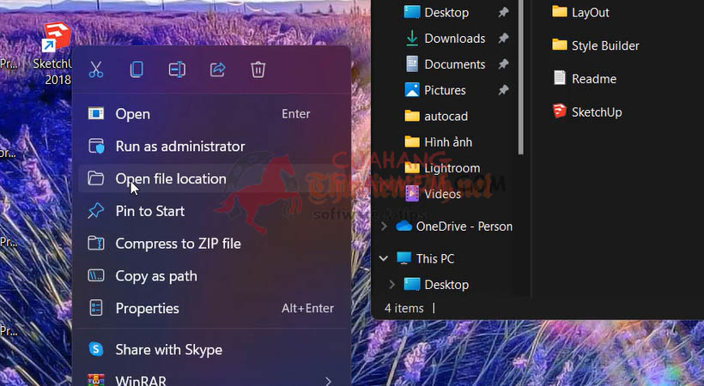Expand the OneDrive - Personal tree node
Image resolution: width=704 pixels, height=386 pixels.
click(384, 226)
